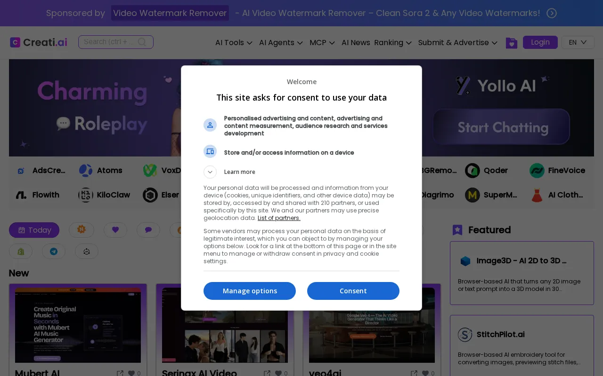Open the Video Watermark Remover sponsor link
The width and height of the screenshot is (603, 376).
coord(170,13)
